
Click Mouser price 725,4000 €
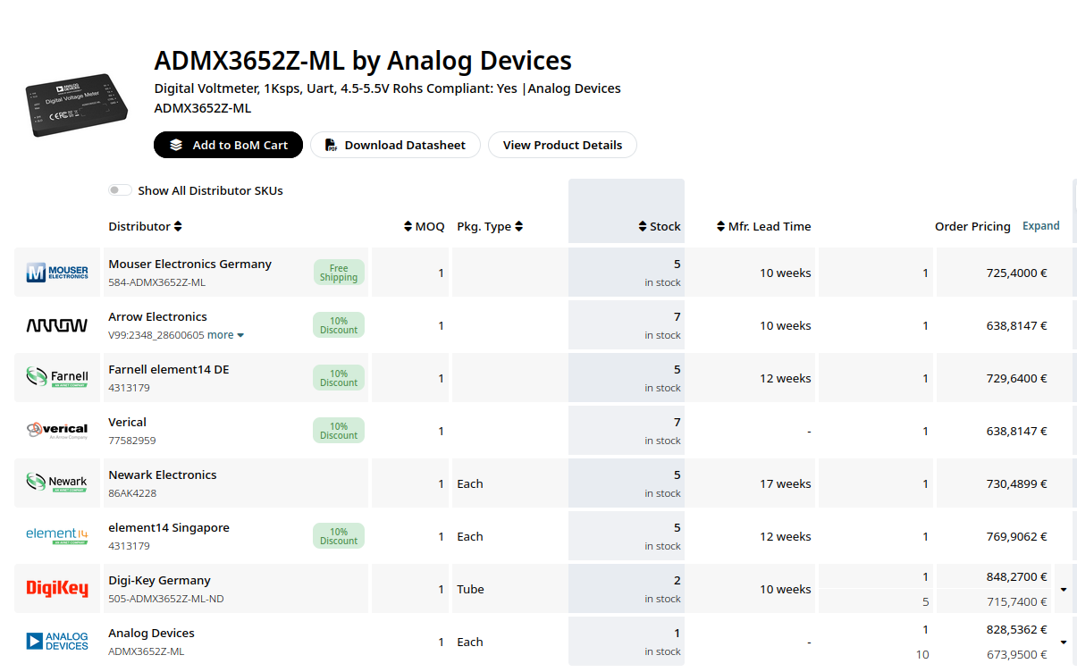(1016, 273)
